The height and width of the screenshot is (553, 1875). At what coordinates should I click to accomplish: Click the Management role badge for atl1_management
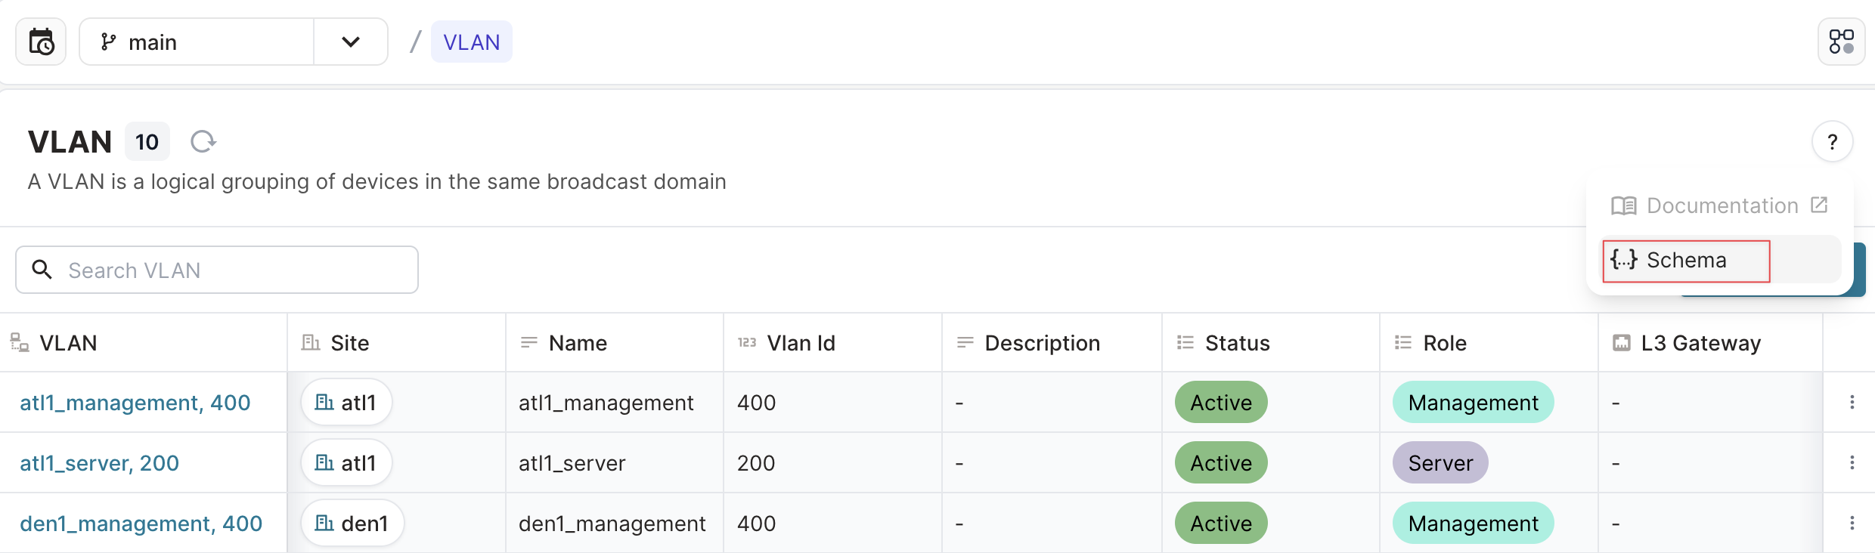coord(1474,402)
